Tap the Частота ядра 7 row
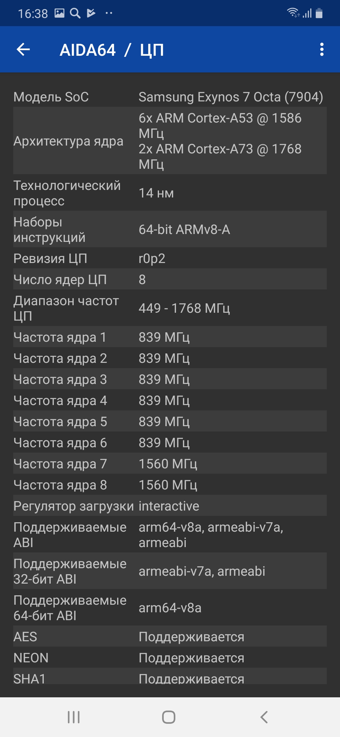340x737 pixels. pos(170,464)
